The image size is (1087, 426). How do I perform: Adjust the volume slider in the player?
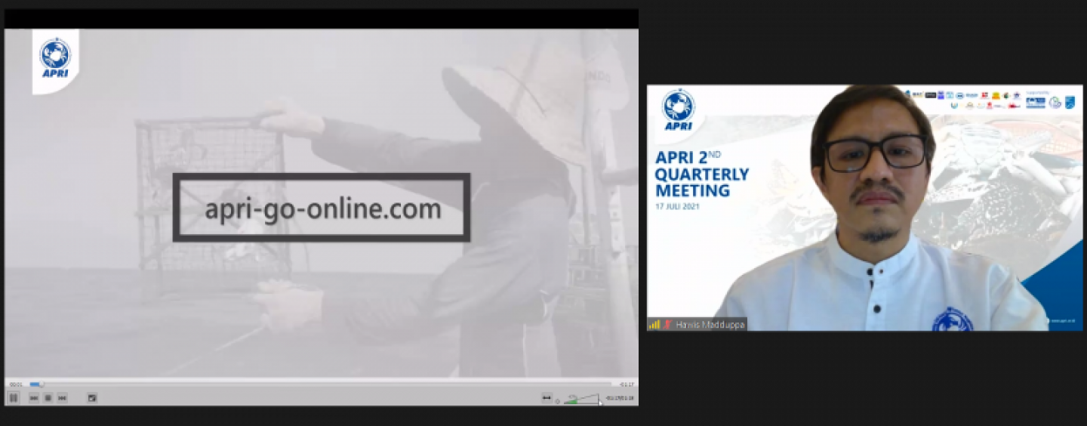[x=581, y=399]
